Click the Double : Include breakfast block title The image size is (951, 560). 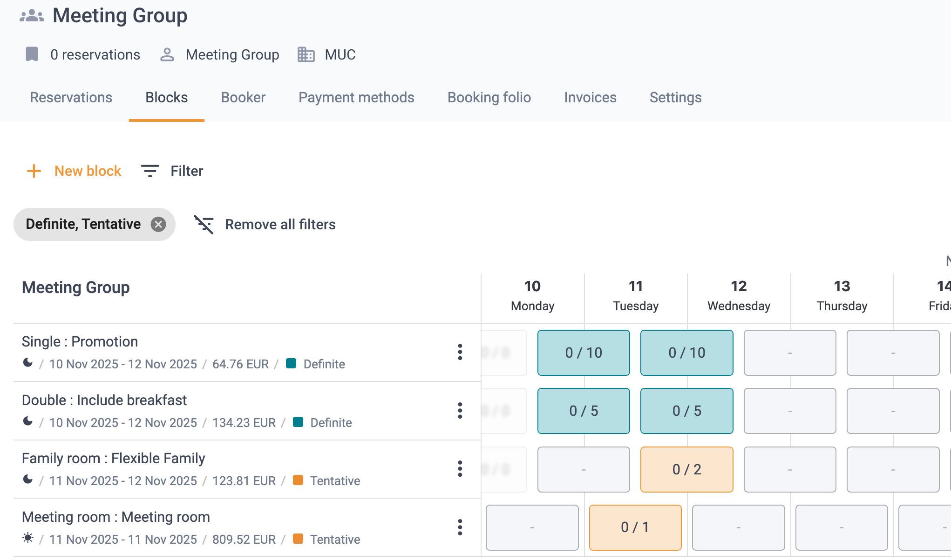tap(104, 400)
